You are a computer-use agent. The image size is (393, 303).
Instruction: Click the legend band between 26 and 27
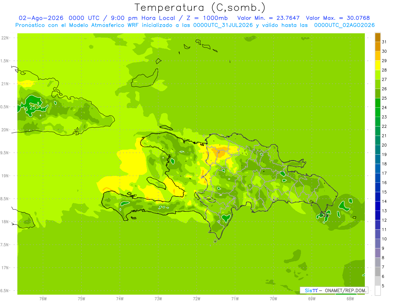(x=378, y=84)
